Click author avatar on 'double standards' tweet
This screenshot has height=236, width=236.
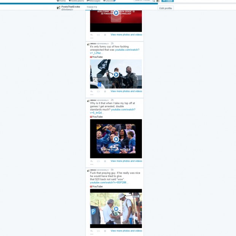(88, 101)
